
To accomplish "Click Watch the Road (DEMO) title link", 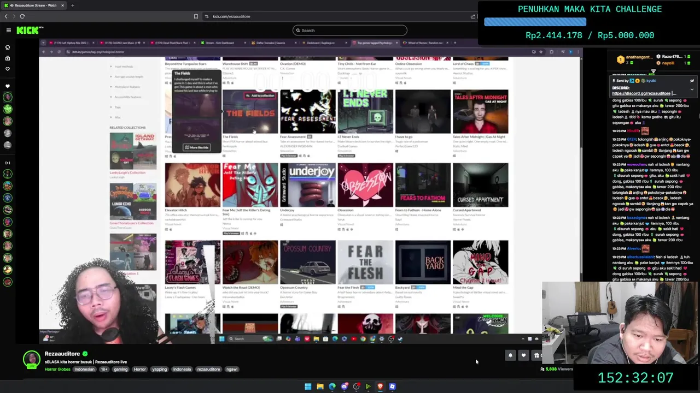I will coord(241,288).
